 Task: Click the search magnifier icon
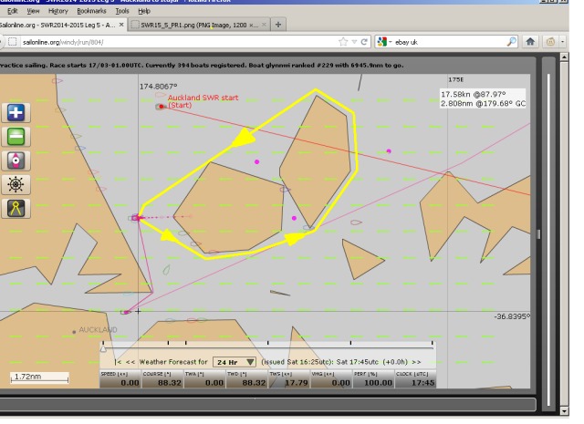[512, 42]
